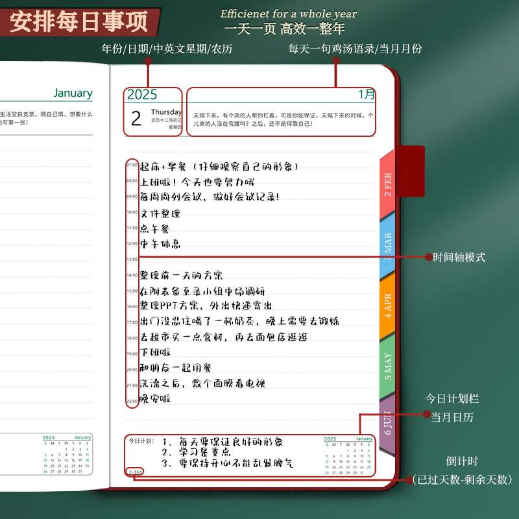The image size is (519, 519).
Task: Click the 年份/日期/中英文星期/农历 caption
Action: (167, 49)
